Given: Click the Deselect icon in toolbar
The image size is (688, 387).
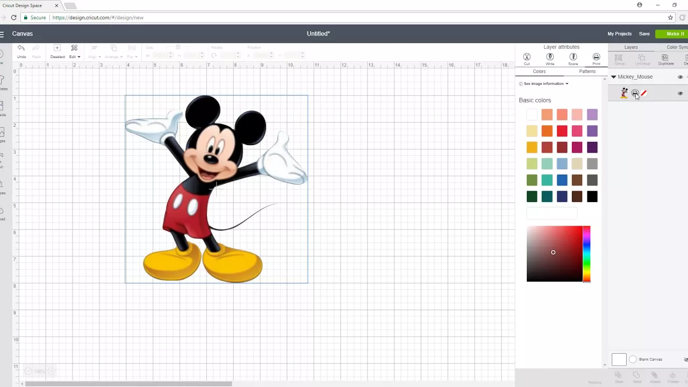Looking at the screenshot, I should (57, 48).
